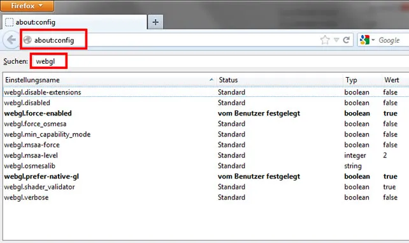Click the integer type of webgl.msaa-level

point(355,156)
